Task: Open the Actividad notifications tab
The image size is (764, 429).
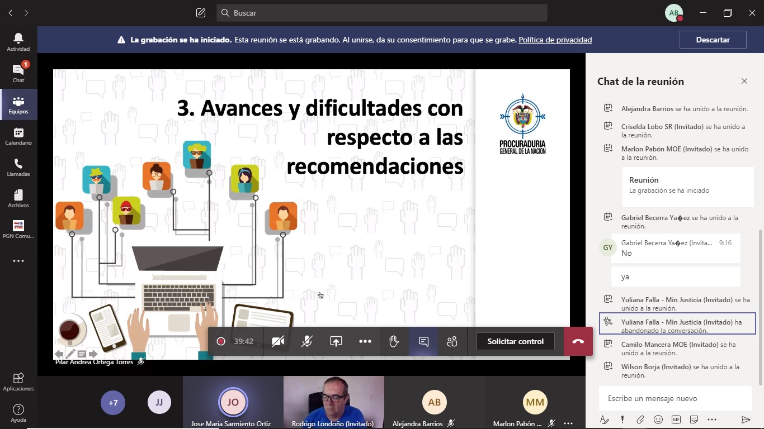Action: (x=18, y=42)
